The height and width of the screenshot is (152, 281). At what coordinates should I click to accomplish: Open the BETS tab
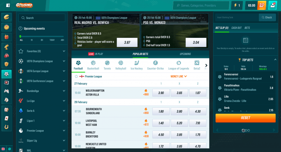[247, 28]
